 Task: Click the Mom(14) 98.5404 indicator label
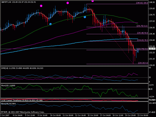pyautogui.click(x=8, y=104)
